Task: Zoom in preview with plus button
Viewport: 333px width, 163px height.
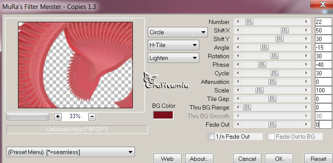Action: click(x=58, y=116)
